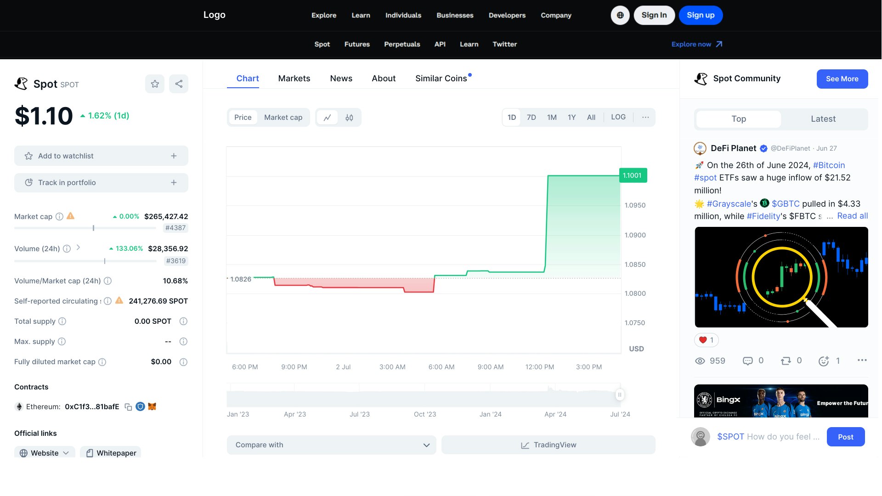Select the line chart icon

pos(327,117)
